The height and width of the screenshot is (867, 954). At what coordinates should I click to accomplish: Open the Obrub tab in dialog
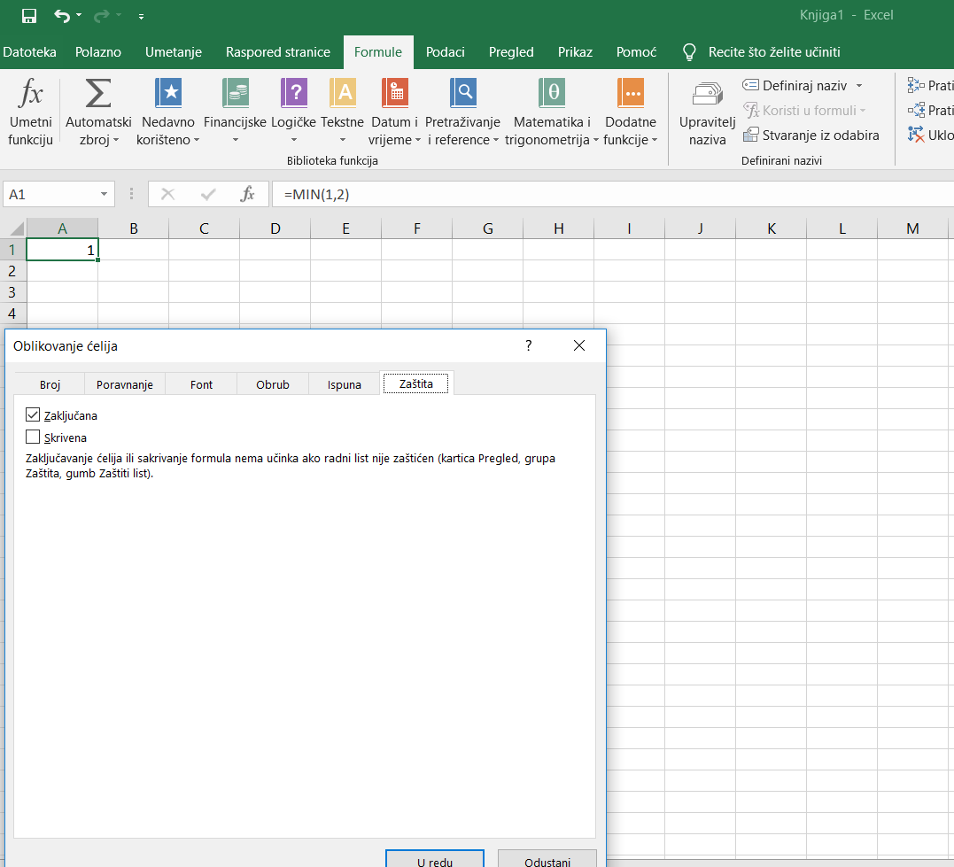[273, 384]
